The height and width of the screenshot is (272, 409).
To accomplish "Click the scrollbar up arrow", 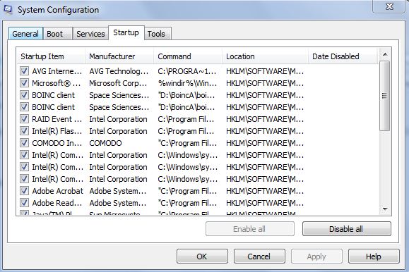I will 385,54.
